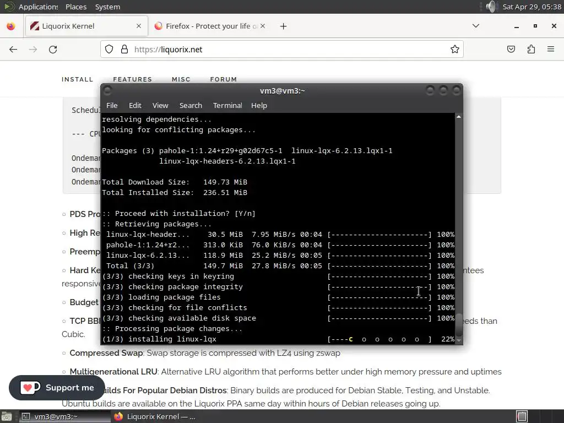564x423 pixels.
Task: Select the Liquorix Kernel taskbar window button
Action: [x=155, y=416]
